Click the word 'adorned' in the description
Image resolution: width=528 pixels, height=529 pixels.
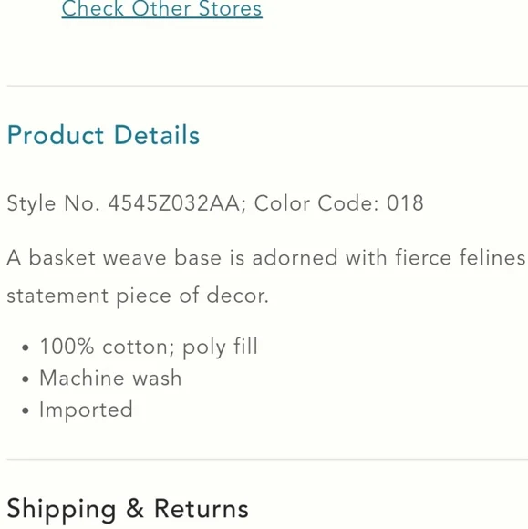(x=295, y=258)
